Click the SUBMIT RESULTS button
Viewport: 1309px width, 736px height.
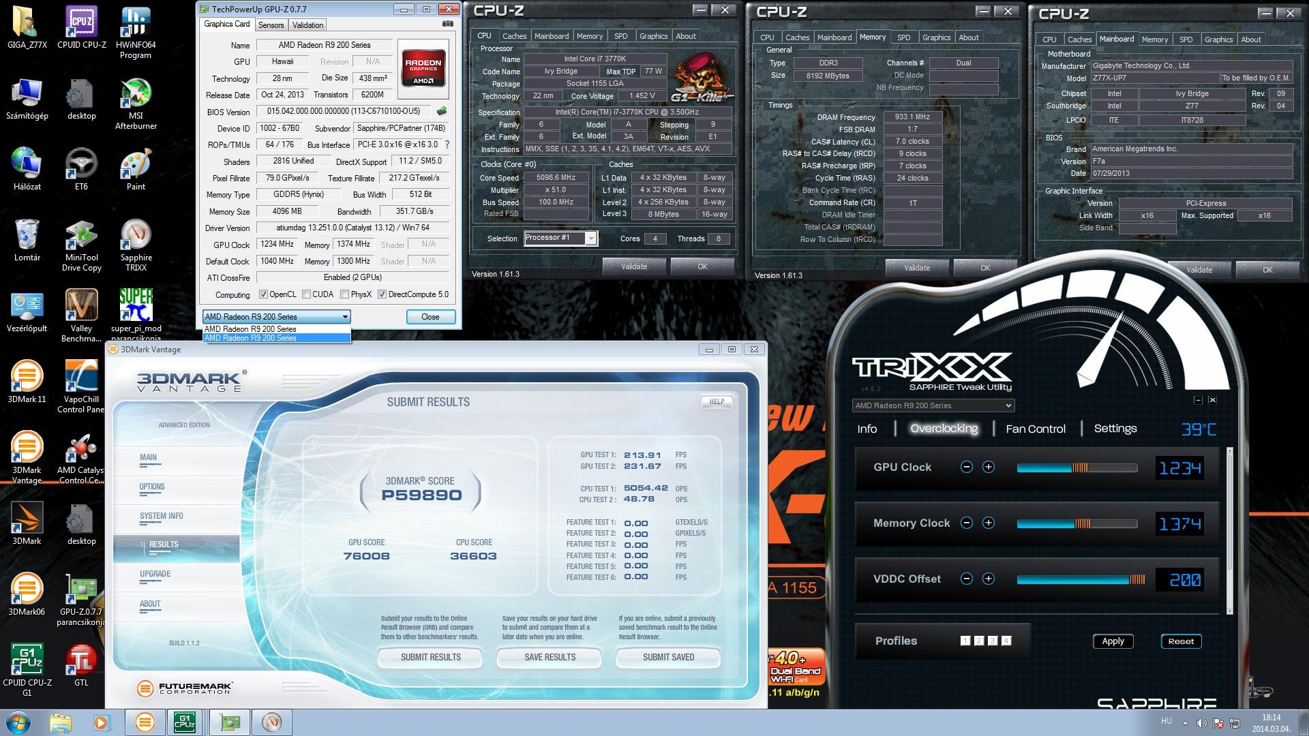coord(430,657)
